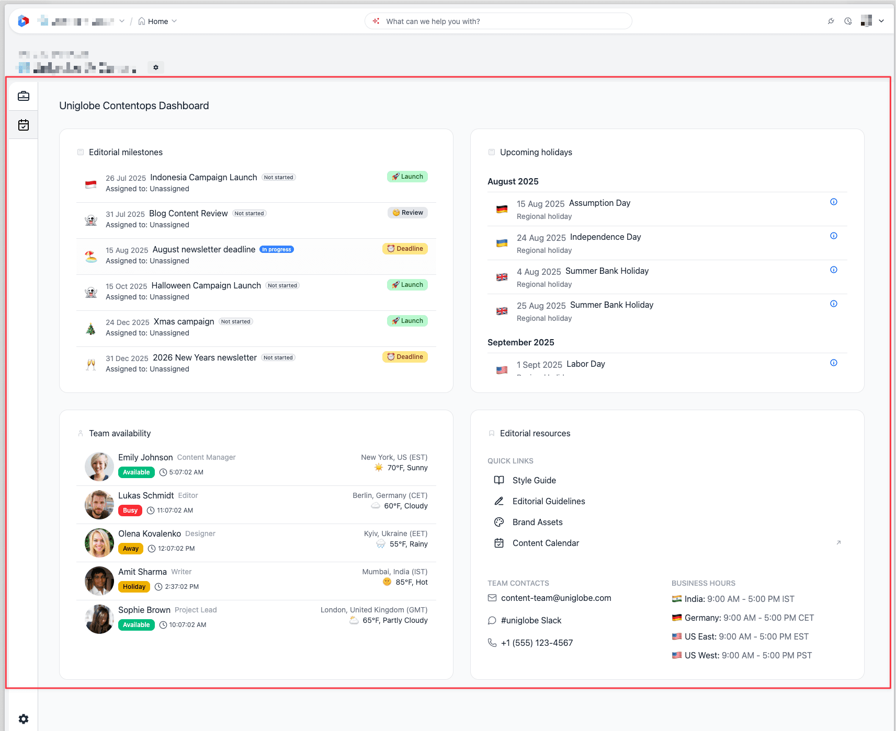Click the 'Holiday' status badge for Amit Sharma
Viewport: 896px width, 731px height.
tap(134, 587)
